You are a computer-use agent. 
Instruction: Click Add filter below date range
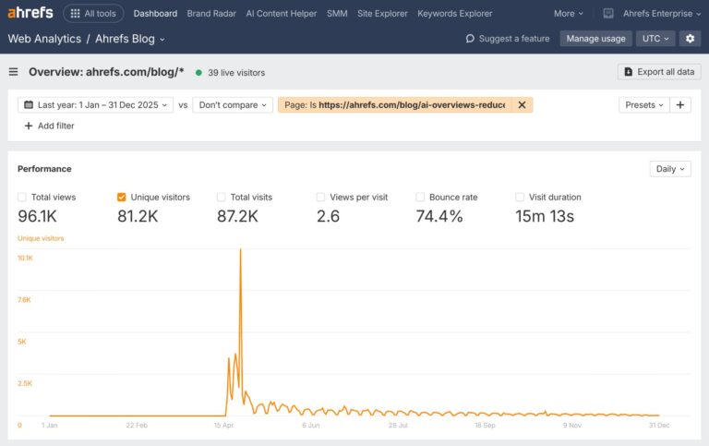click(49, 126)
